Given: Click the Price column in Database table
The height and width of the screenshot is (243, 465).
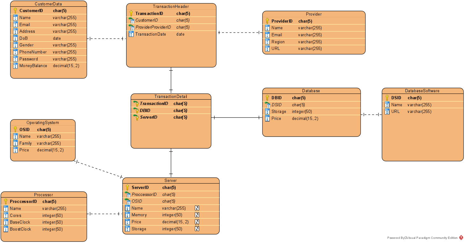Looking at the screenshot, I should click(x=311, y=118).
